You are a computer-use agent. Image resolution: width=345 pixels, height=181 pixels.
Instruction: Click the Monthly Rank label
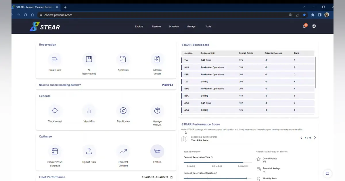(x=270, y=178)
